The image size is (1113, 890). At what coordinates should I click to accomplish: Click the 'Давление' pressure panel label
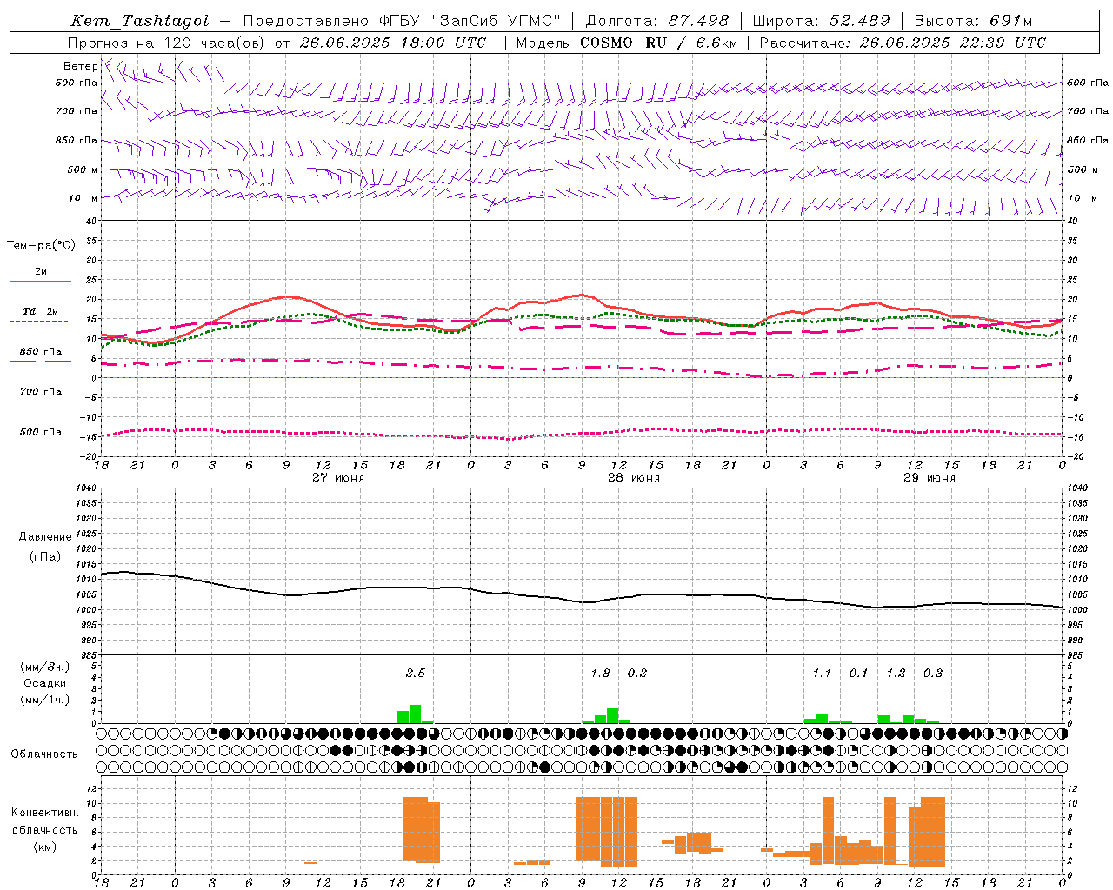[x=45, y=537]
